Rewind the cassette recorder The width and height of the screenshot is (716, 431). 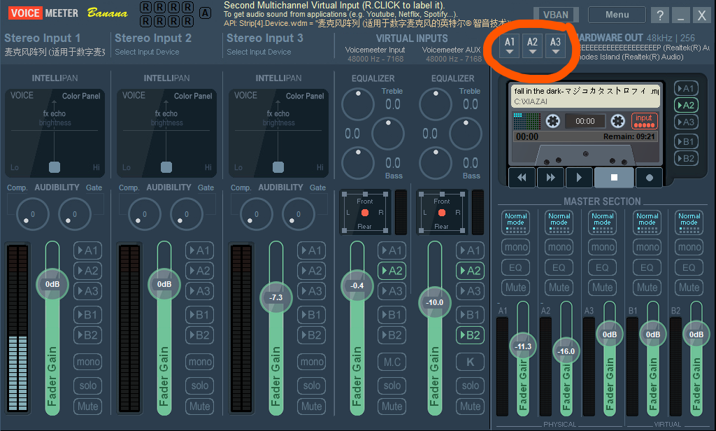pos(522,177)
